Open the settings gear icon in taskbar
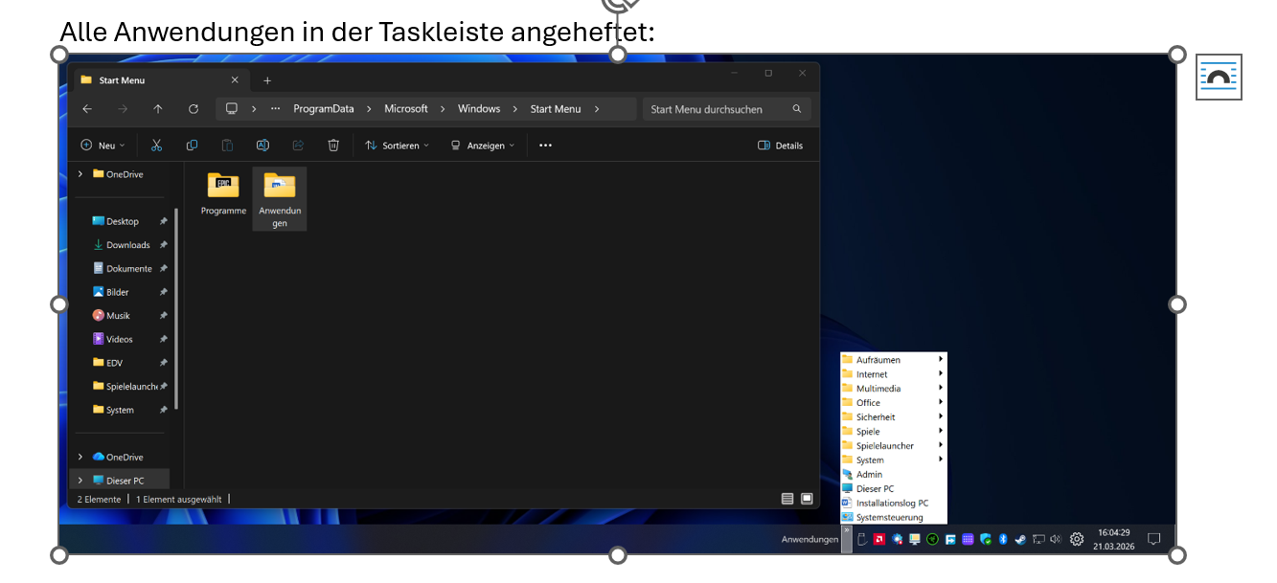 coord(1077,539)
